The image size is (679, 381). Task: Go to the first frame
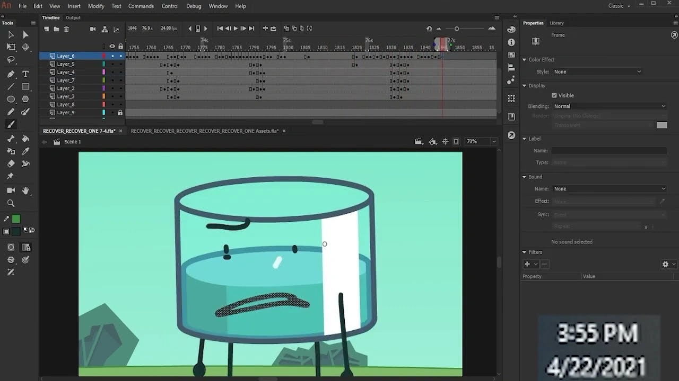(220, 29)
